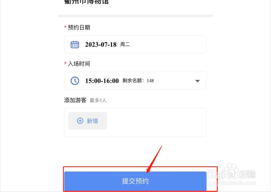
Task: Click the blue clock icon
Action: [75, 81]
